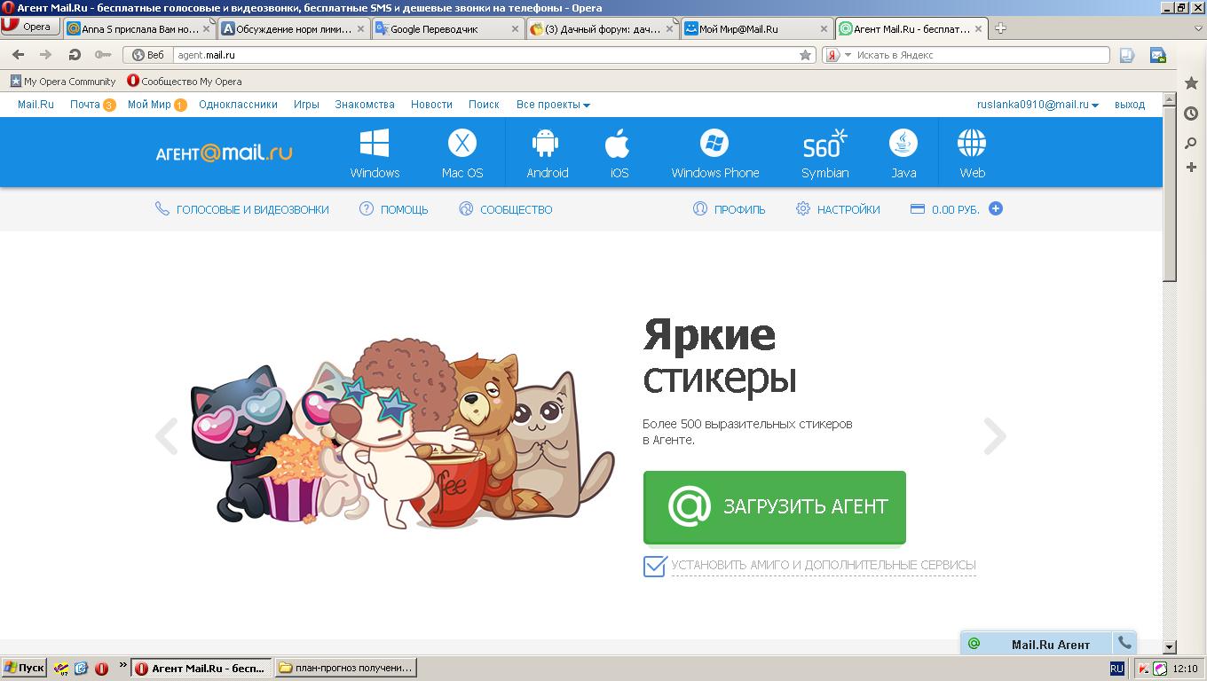
Task: Show the next slide with right arrow
Action: [995, 435]
